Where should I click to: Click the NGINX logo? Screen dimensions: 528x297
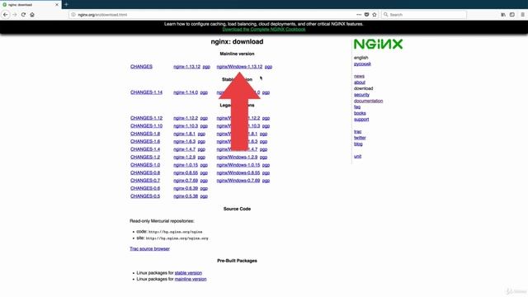378,44
